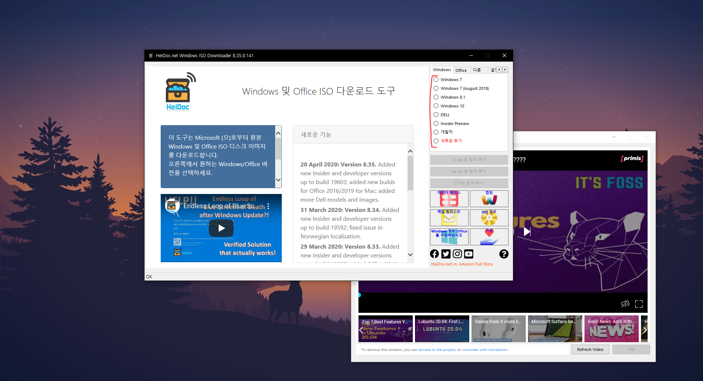Click the question mark help icon

(504, 254)
